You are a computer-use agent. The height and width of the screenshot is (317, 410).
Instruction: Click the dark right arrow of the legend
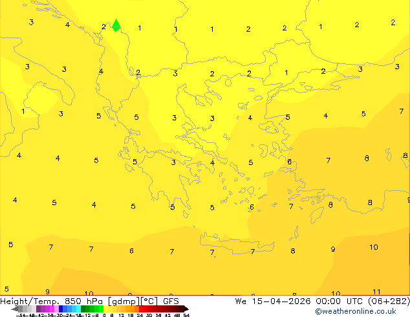click(186, 309)
